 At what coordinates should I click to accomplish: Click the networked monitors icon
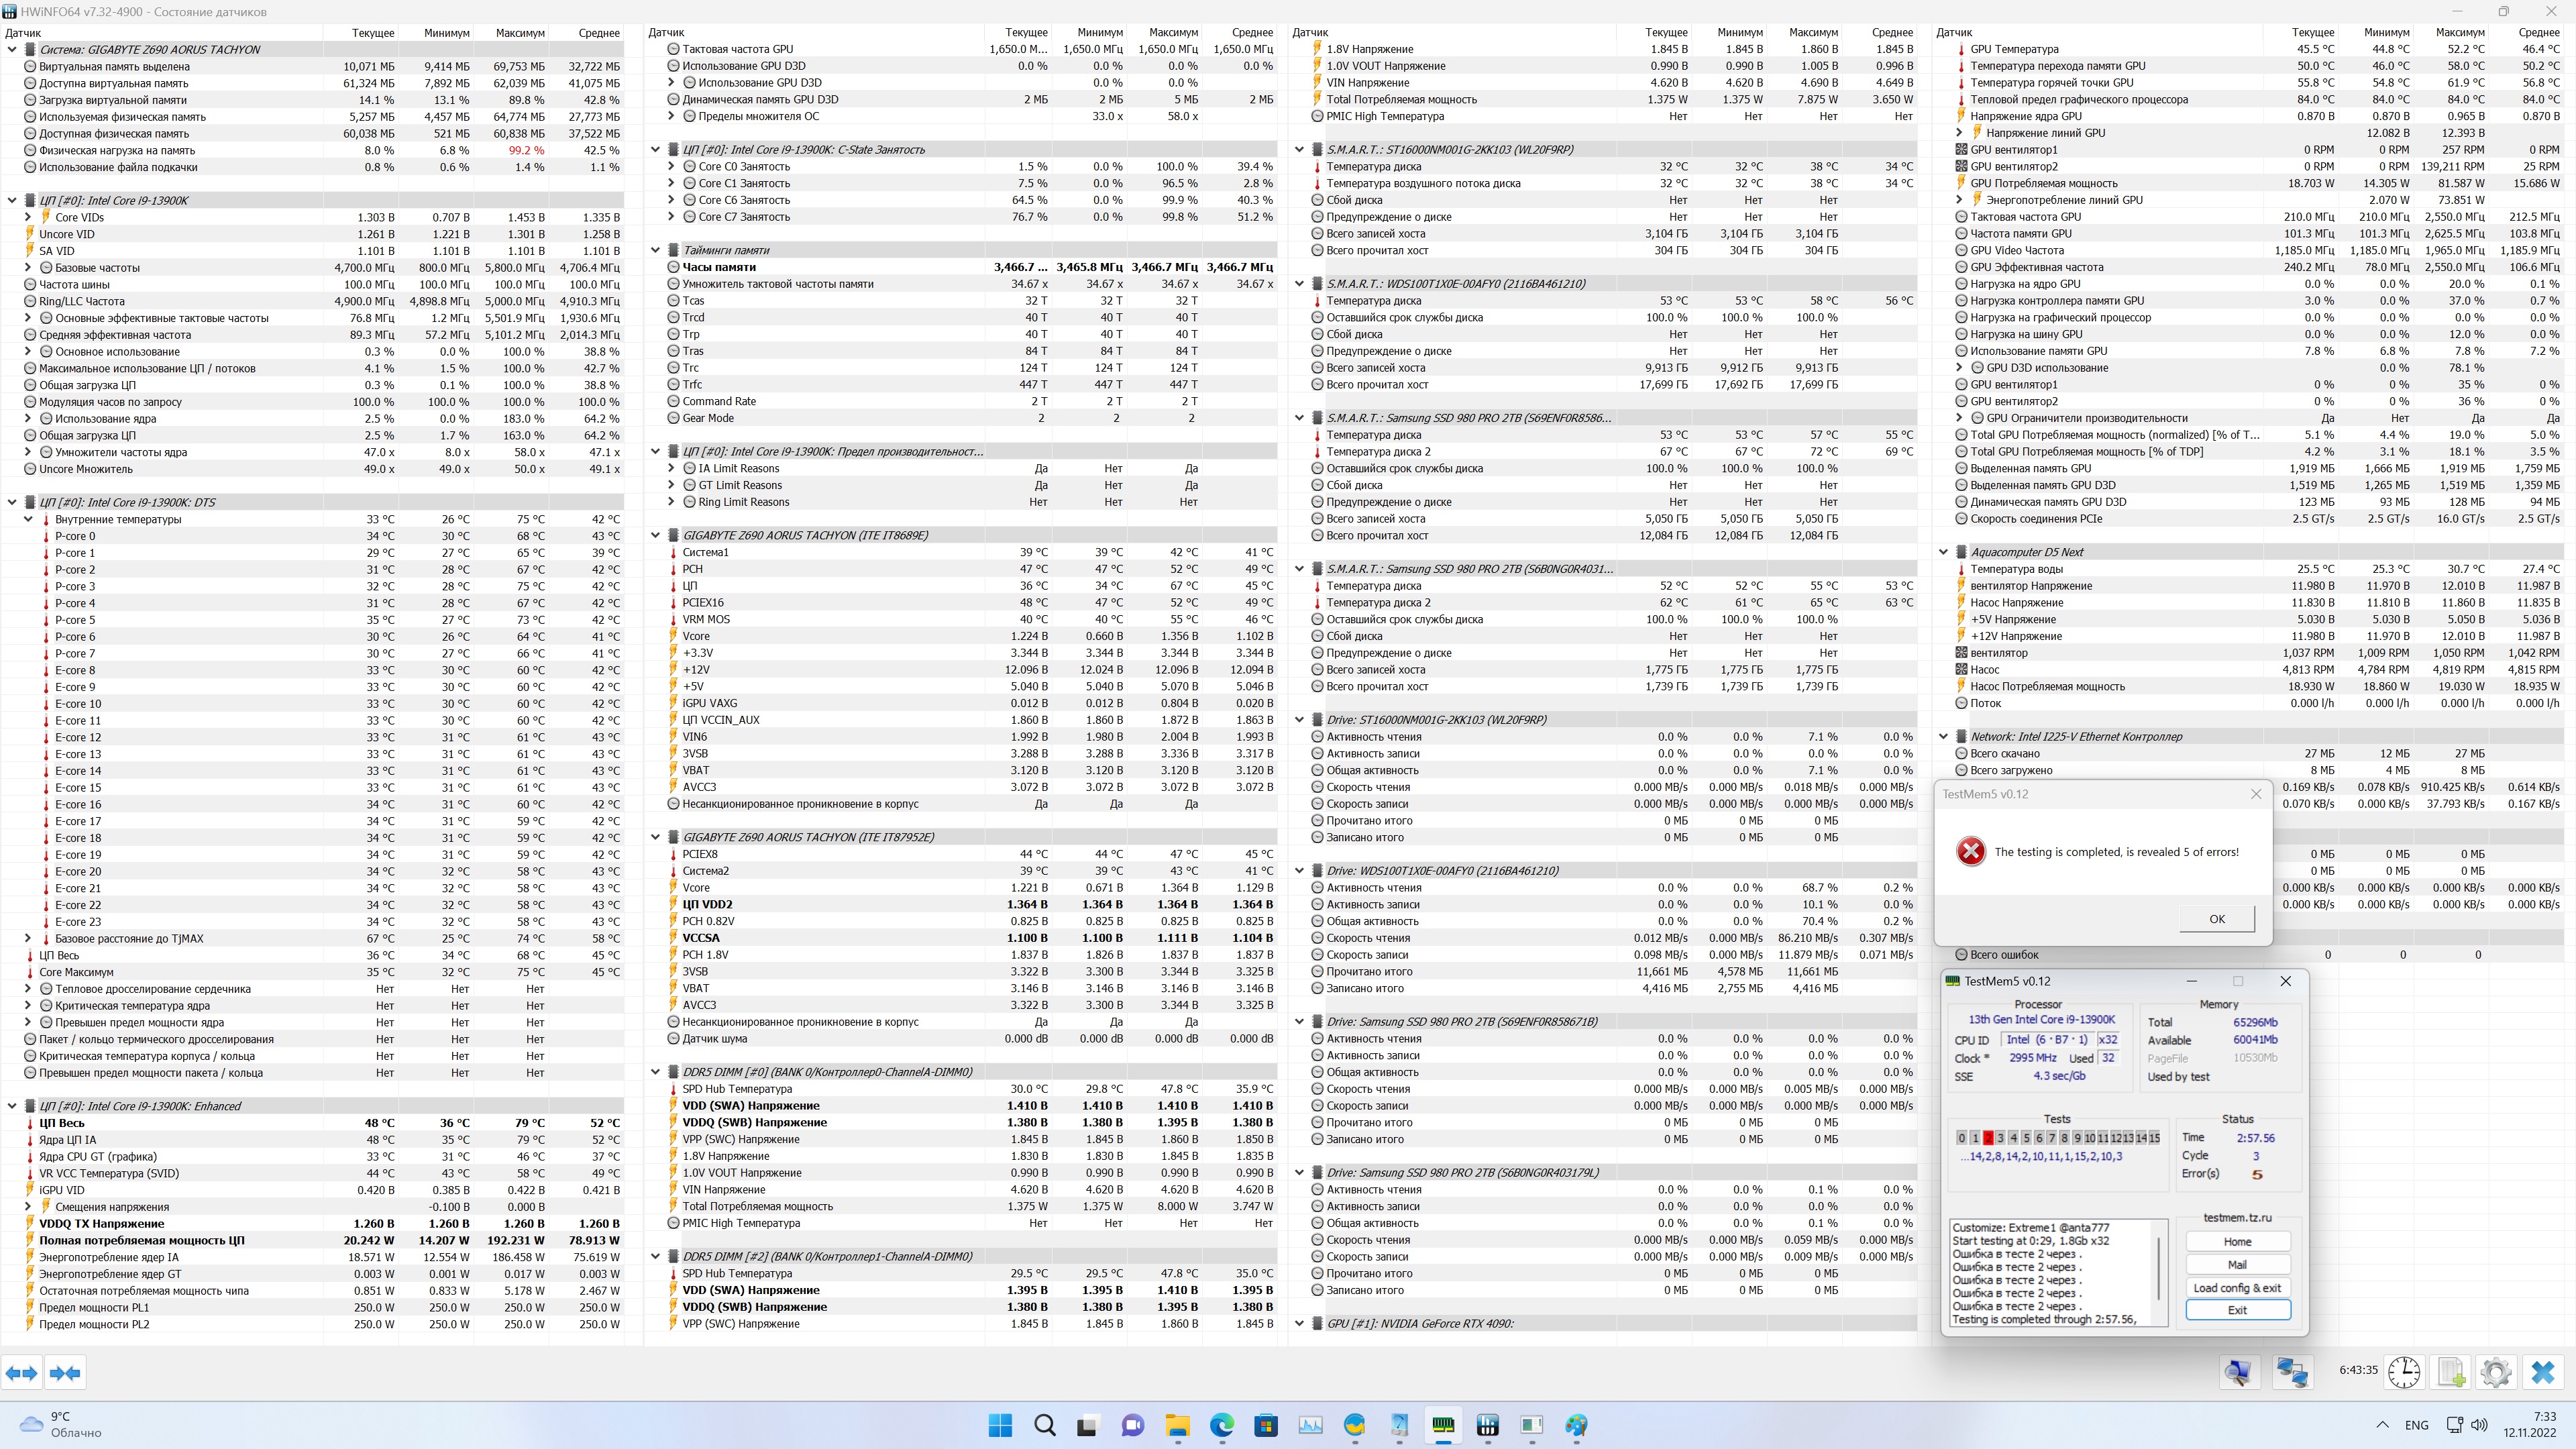pyautogui.click(x=2292, y=1372)
